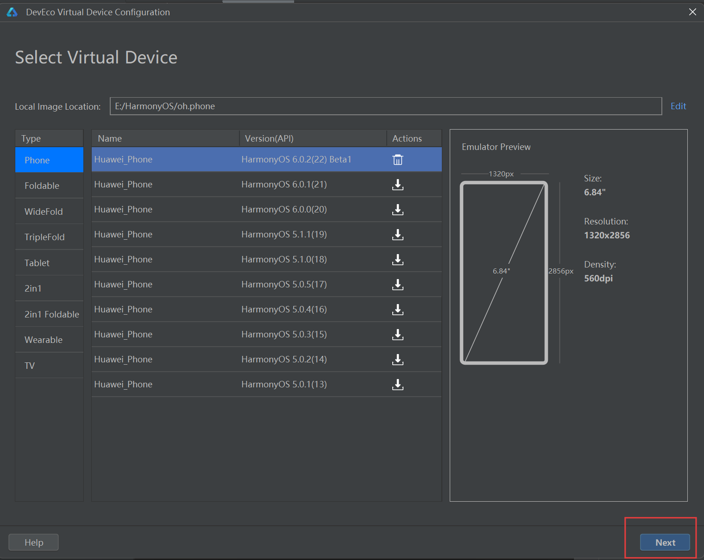
Task: Select the Phone device type
Action: click(x=49, y=160)
